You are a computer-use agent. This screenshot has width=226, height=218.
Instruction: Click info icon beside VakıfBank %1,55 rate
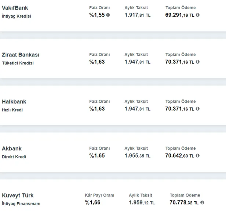click(x=108, y=15)
